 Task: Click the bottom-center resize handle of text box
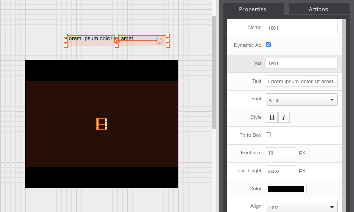click(117, 46)
